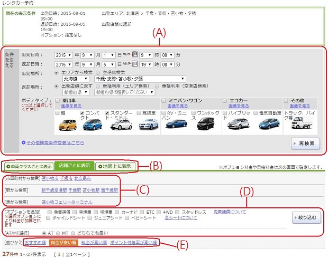Go to page 1 of results

click(x=59, y=254)
